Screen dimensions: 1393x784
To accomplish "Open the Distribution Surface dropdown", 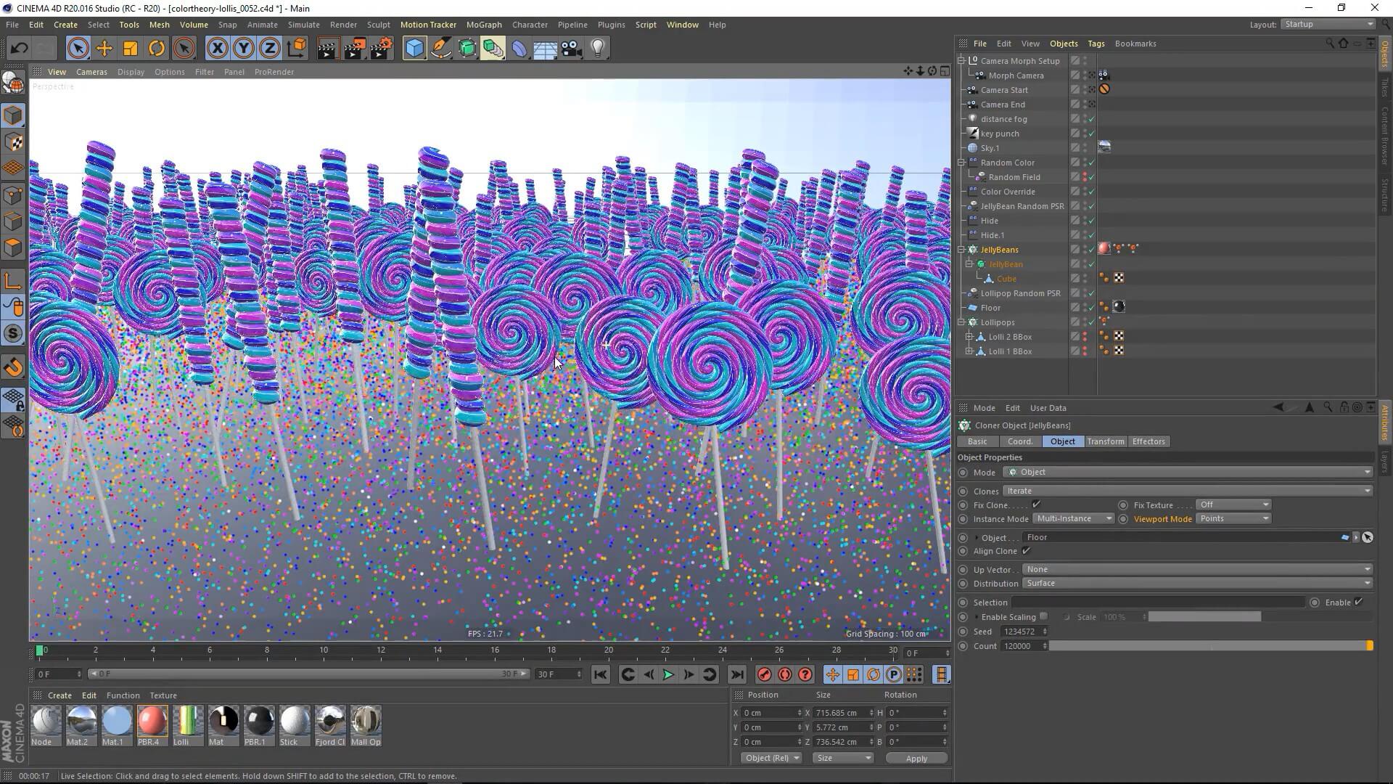I will [1196, 584].
